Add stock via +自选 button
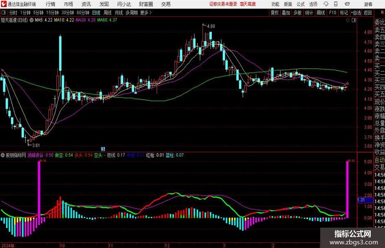 (356, 13)
